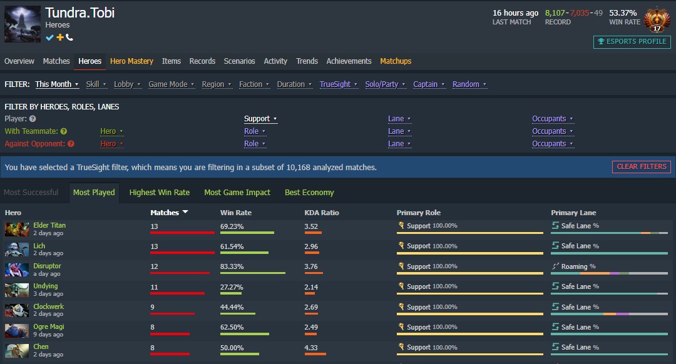
Task: Click the Chen hero name link
Action: [41, 346]
